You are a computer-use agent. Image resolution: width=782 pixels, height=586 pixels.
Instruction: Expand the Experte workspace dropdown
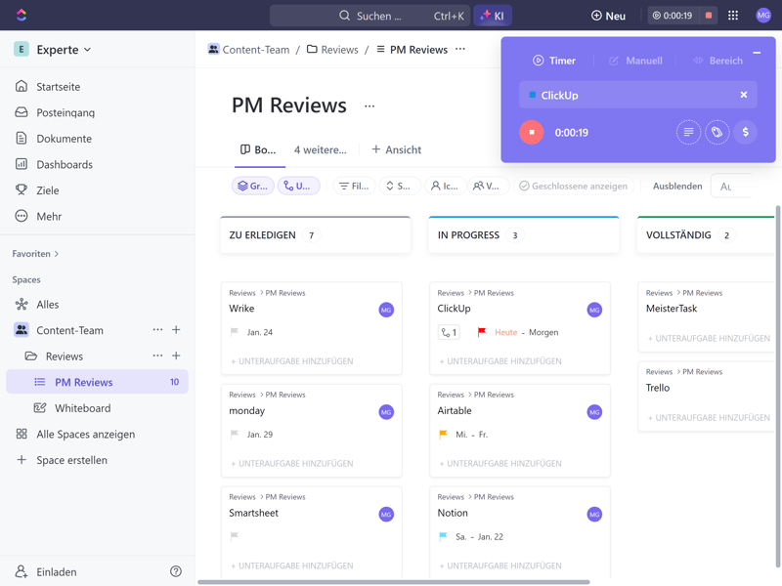[64, 49]
